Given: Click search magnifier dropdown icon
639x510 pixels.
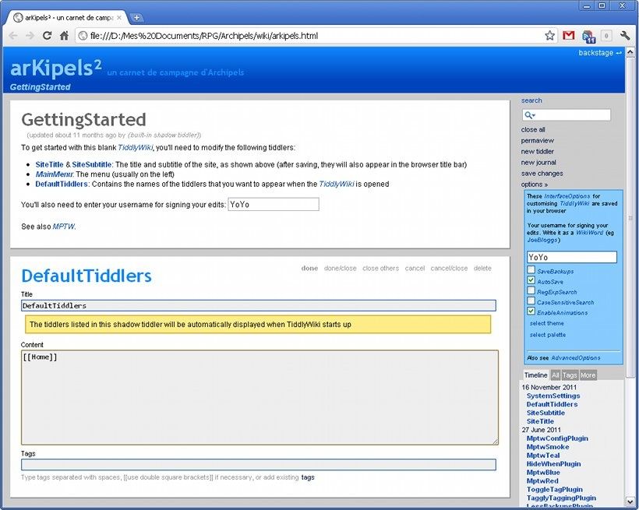Looking at the screenshot, I should (x=529, y=115).
